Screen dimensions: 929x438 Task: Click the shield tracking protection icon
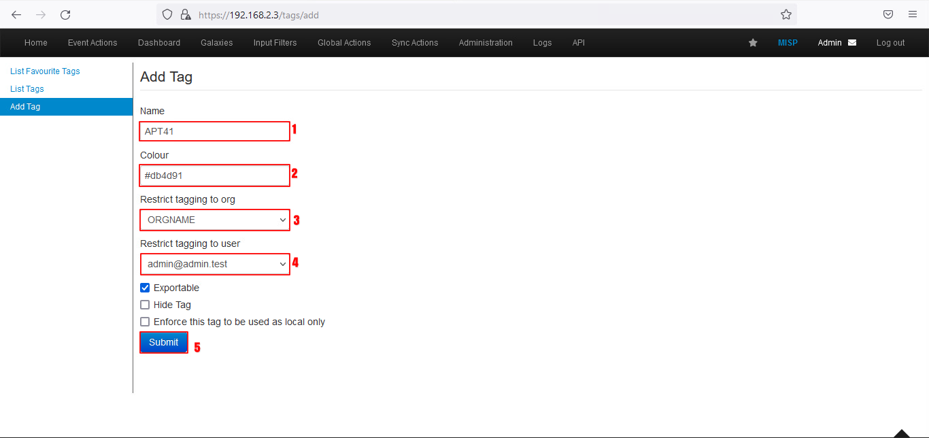pos(167,14)
